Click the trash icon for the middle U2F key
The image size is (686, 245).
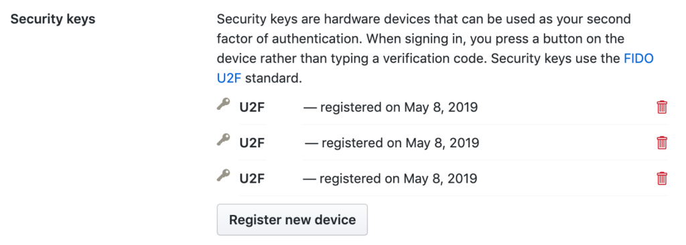[x=662, y=143]
